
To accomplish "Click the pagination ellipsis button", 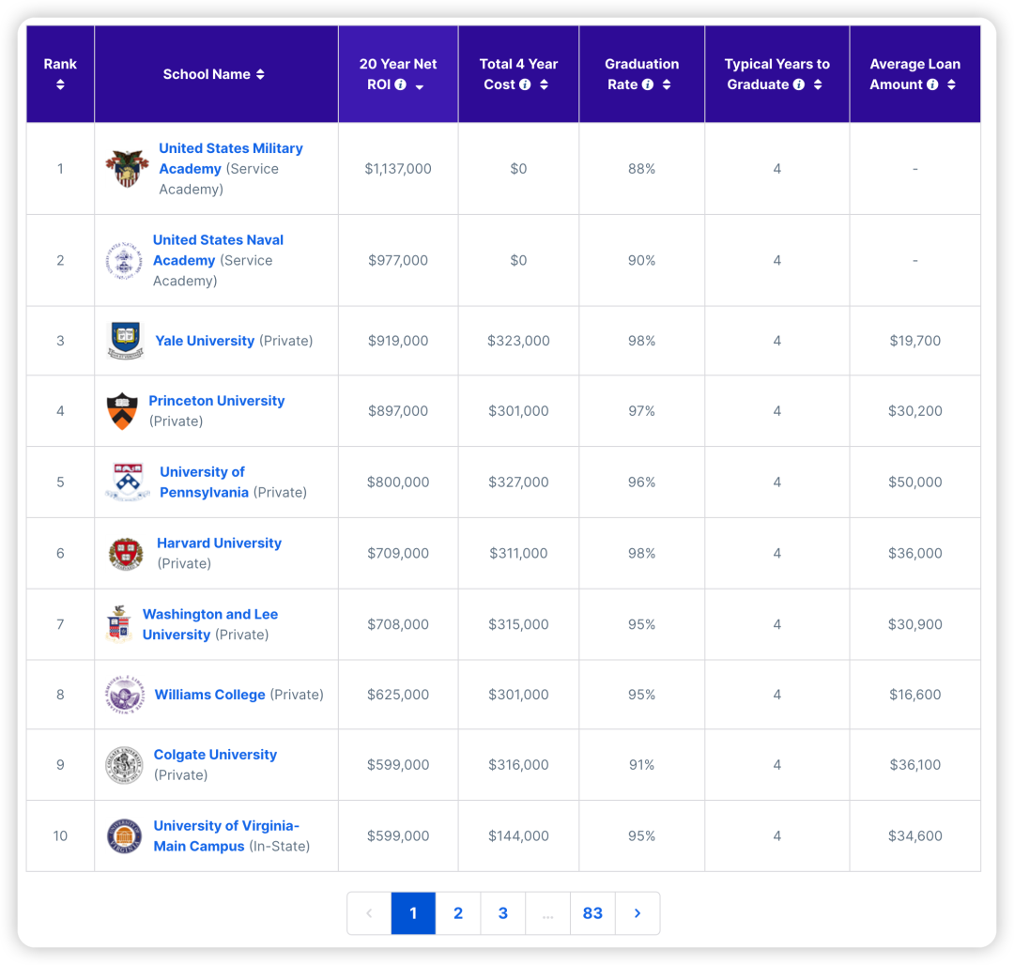I will [547, 913].
